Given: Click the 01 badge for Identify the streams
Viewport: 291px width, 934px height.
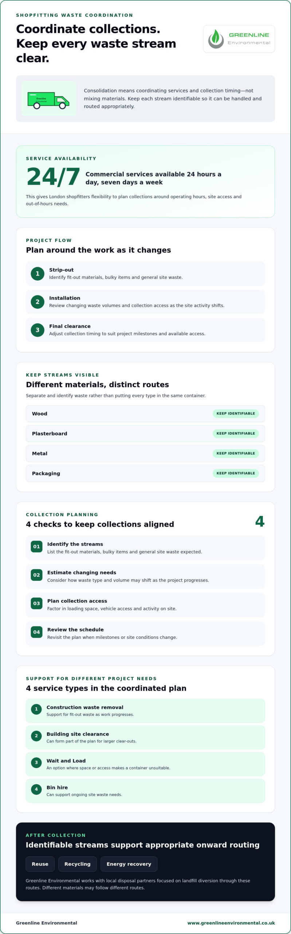Looking at the screenshot, I should coord(36,547).
